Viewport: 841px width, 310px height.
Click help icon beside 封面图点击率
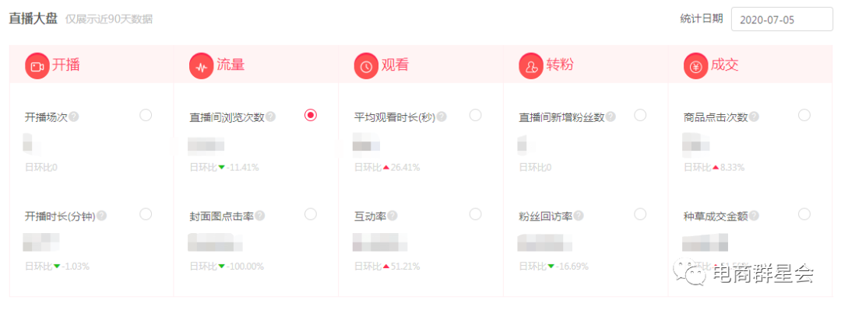259,216
